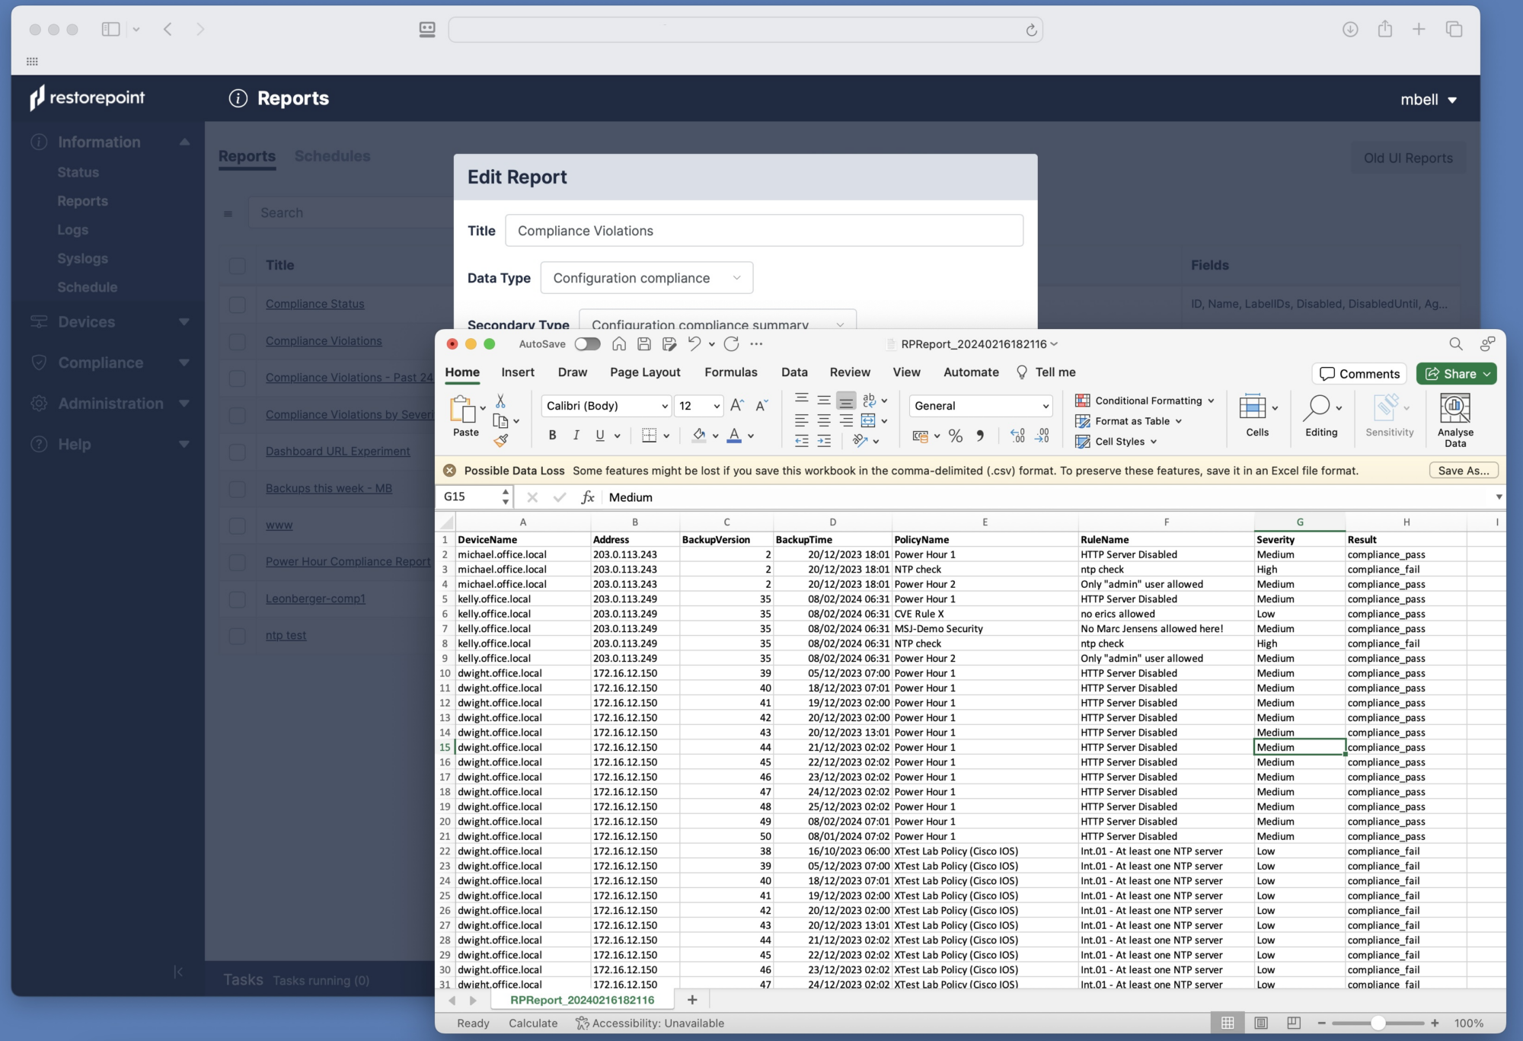Click the Cut scissors icon in the ribbon
This screenshot has width=1523, height=1041.
tap(500, 401)
